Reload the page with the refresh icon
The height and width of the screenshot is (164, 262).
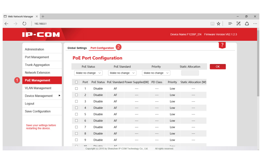tap(24, 24)
